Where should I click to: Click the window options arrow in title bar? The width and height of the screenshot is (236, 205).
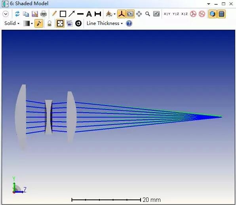click(x=209, y=4)
